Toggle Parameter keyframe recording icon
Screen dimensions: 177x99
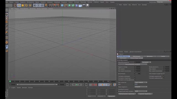(108, 85)
